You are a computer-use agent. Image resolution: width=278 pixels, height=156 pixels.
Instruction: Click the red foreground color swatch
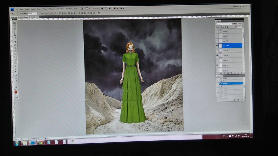click(16, 92)
